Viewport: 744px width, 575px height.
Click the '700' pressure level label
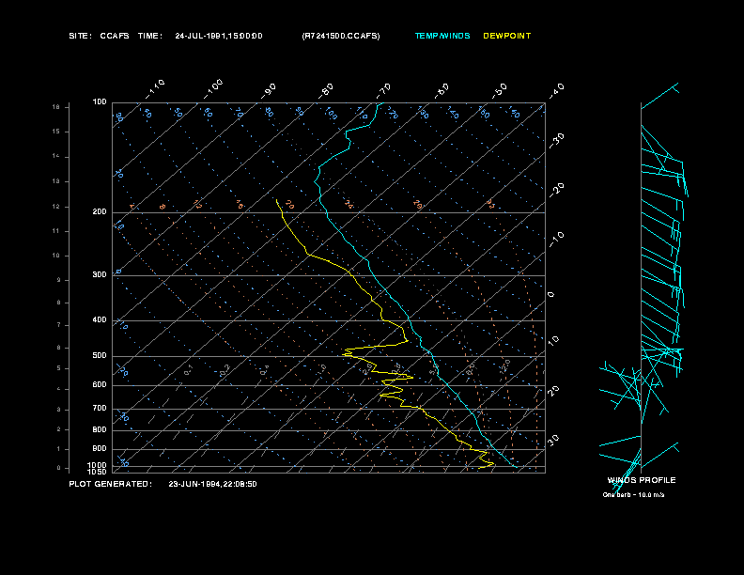coord(100,408)
